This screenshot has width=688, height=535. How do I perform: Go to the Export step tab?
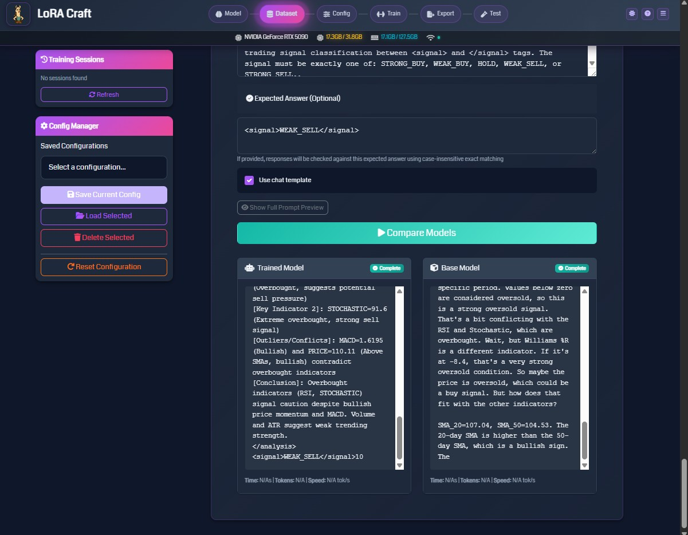tap(441, 14)
